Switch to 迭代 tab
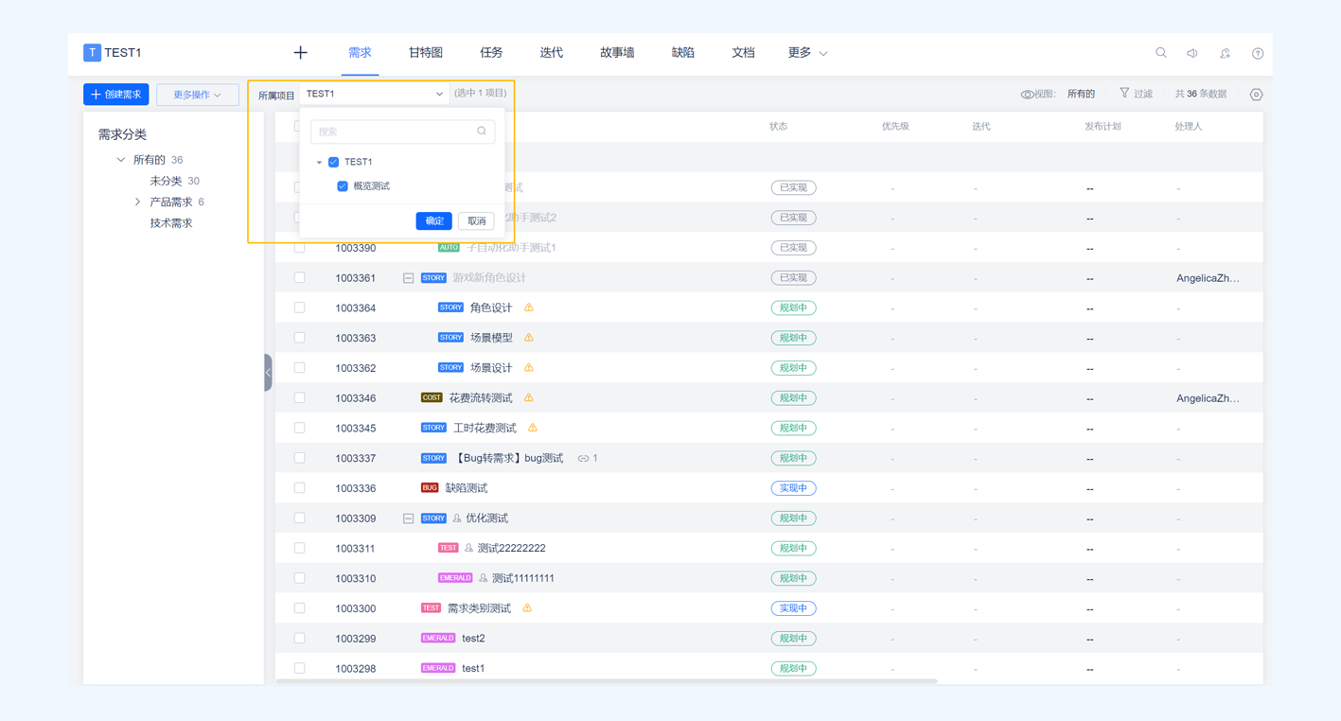The image size is (1341, 721). pyautogui.click(x=551, y=53)
